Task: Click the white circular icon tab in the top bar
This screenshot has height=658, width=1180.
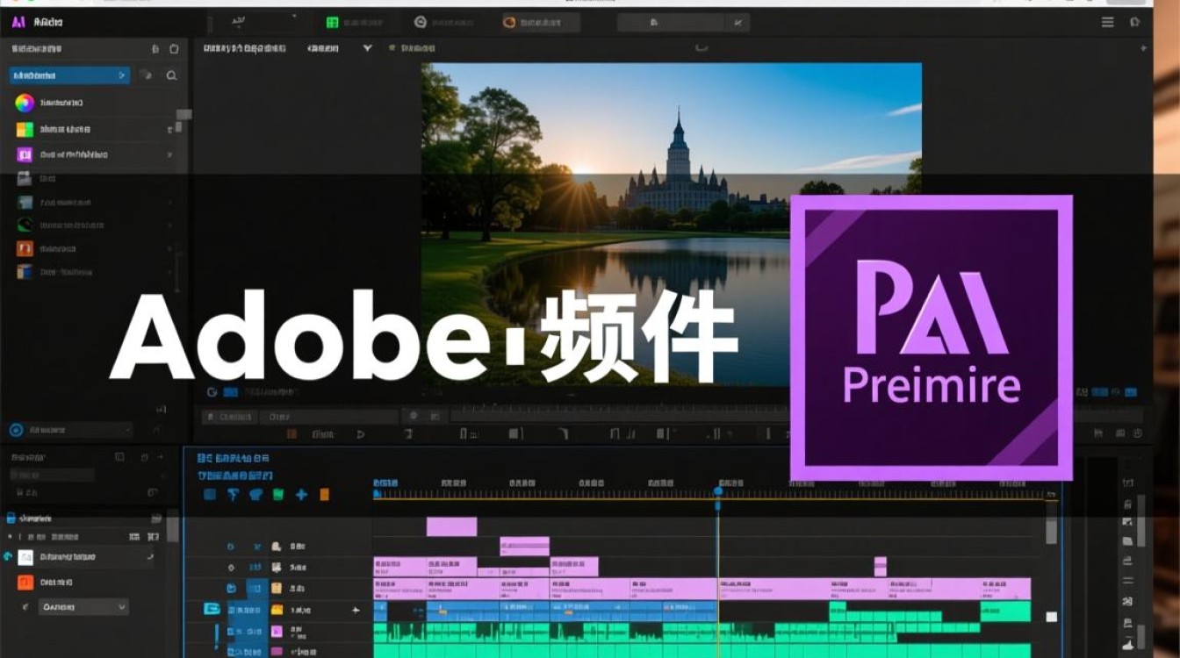Action: [420, 23]
